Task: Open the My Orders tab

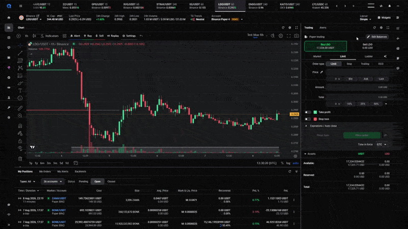Action: [x=45, y=171]
